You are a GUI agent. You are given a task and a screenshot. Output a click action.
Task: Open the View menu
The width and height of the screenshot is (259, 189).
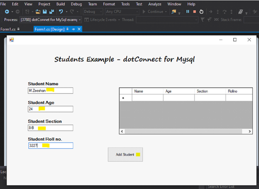28,4
